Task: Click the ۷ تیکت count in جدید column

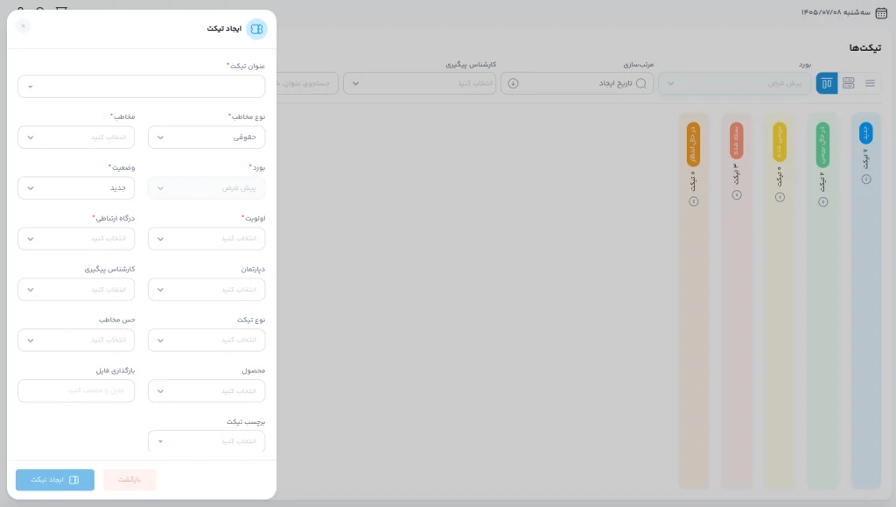Action: click(865, 158)
